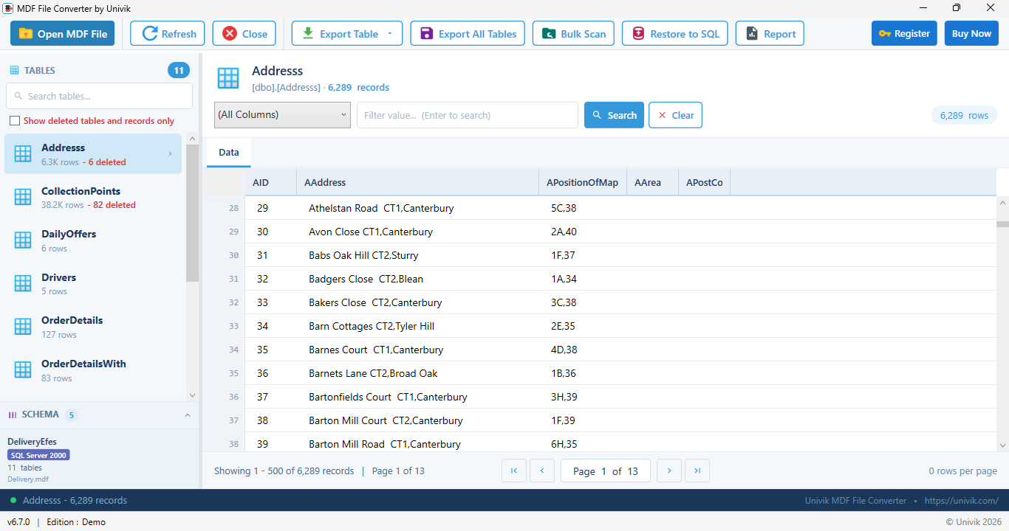Go to the next page of records
This screenshot has width=1009, height=531.
click(669, 471)
